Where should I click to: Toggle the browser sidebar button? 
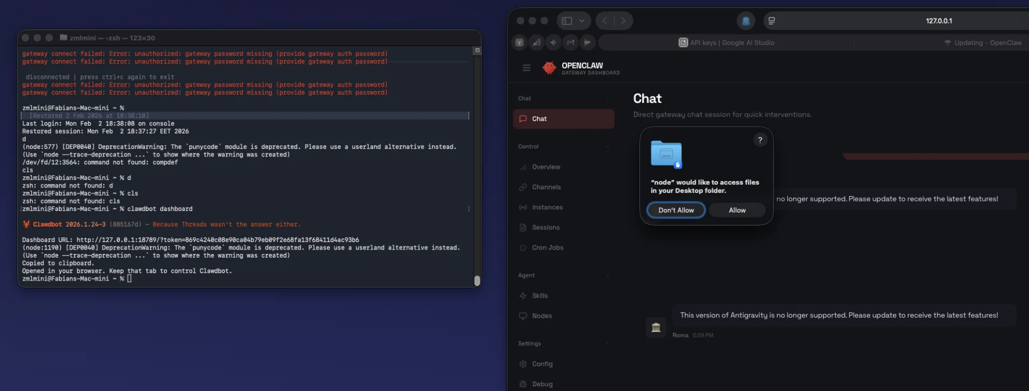[567, 21]
